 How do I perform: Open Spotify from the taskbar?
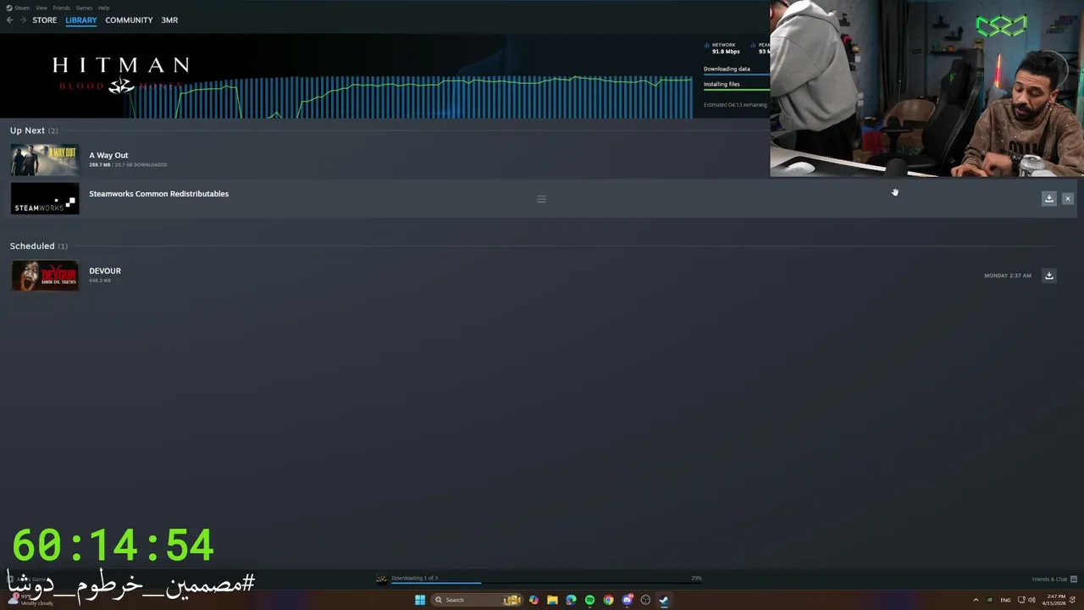pos(589,600)
